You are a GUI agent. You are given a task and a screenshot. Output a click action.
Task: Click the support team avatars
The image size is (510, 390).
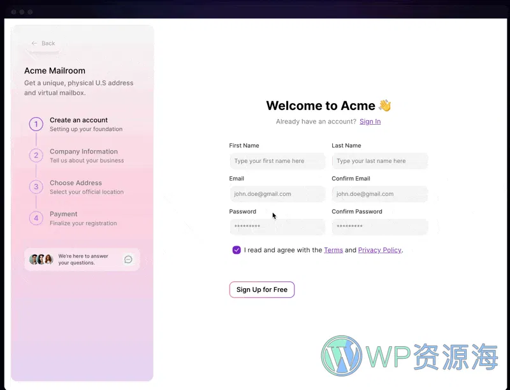(x=41, y=260)
